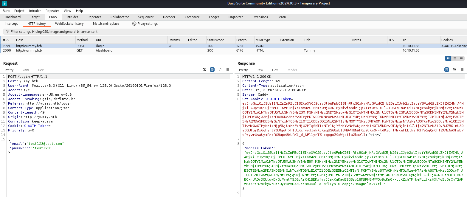The width and height of the screenshot is (467, 197).
Task: Switch to side-by-side layout view
Action: coord(448,58)
